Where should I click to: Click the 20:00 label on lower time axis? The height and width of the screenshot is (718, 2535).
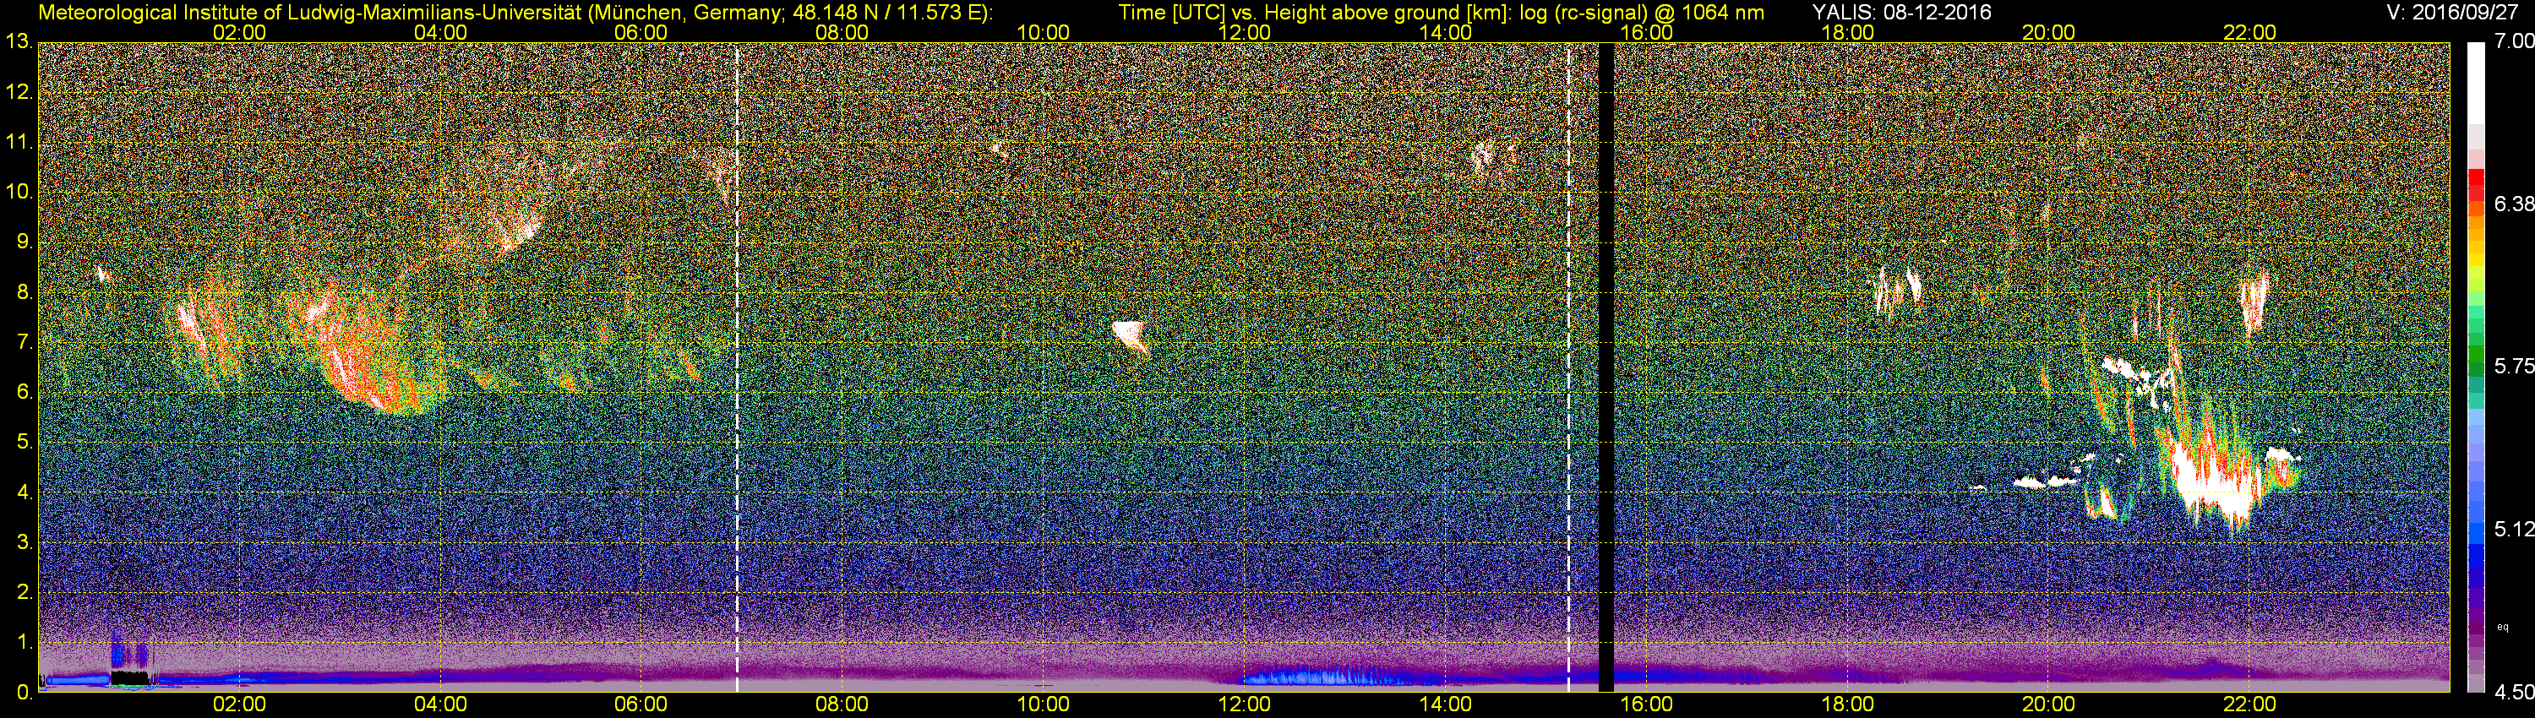2048,705
